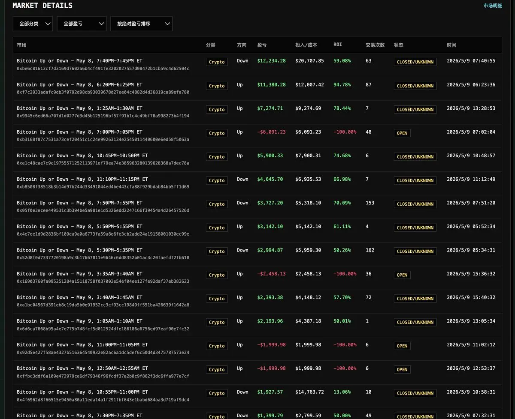515x419 pixels.
Task: Click Crypto tag in the $11,380.28 row
Action: click(x=217, y=86)
